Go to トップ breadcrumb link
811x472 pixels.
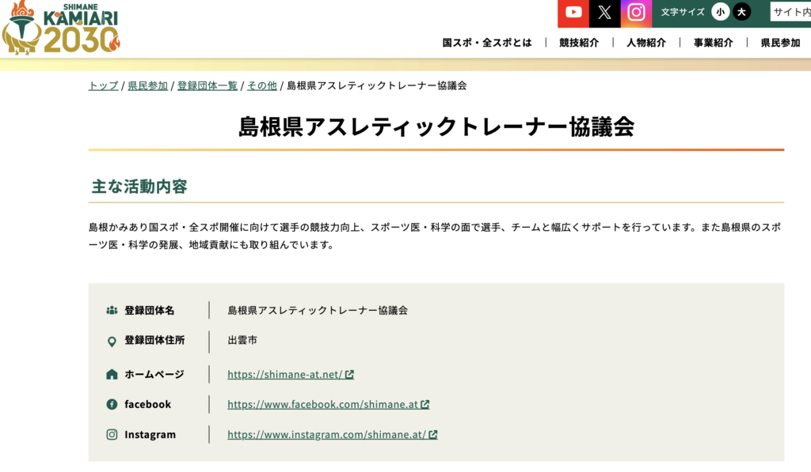click(103, 85)
